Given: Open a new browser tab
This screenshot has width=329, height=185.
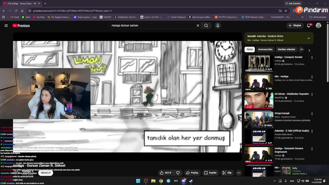Looking at the screenshot, I should click(x=45, y=4).
